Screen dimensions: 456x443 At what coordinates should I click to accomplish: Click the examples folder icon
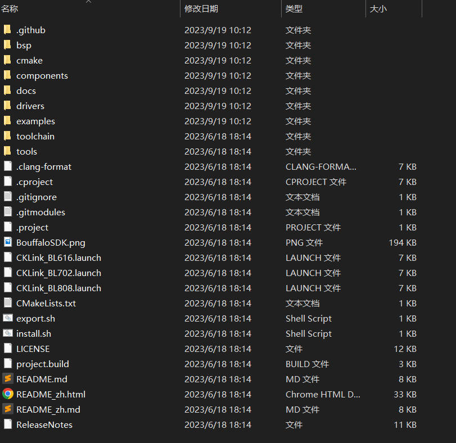[7, 121]
